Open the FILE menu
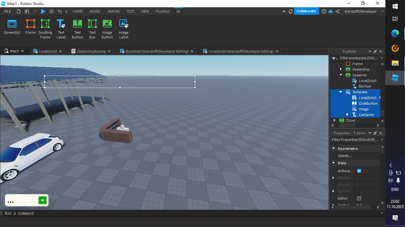Viewport: 405px width, 227px height. point(8,11)
